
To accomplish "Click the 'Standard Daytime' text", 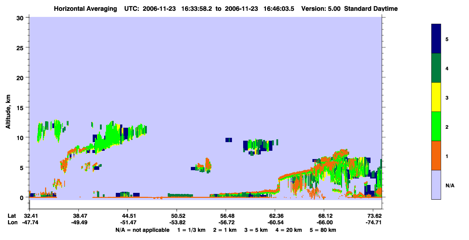I will [x=371, y=9].
